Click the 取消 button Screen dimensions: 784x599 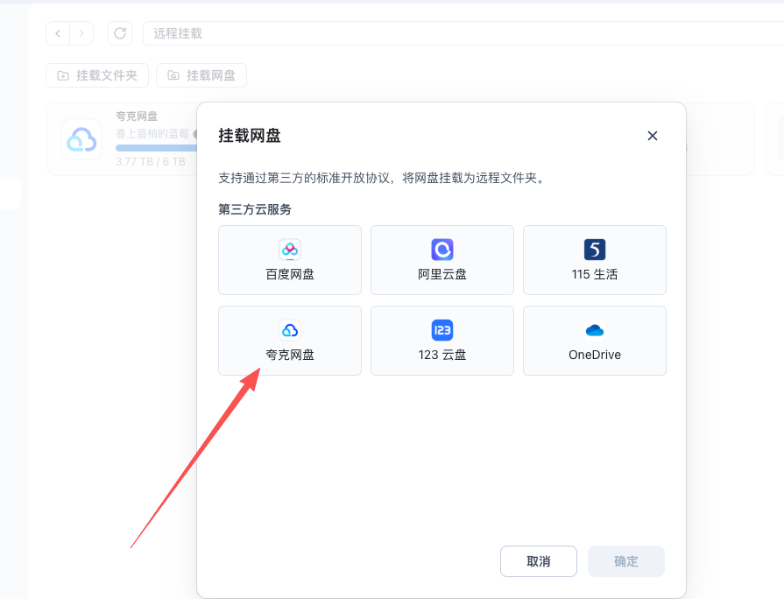pyautogui.click(x=539, y=561)
